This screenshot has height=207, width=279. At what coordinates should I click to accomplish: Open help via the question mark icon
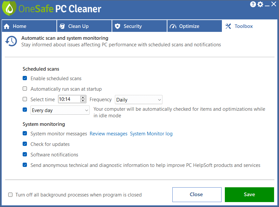click(253, 4)
